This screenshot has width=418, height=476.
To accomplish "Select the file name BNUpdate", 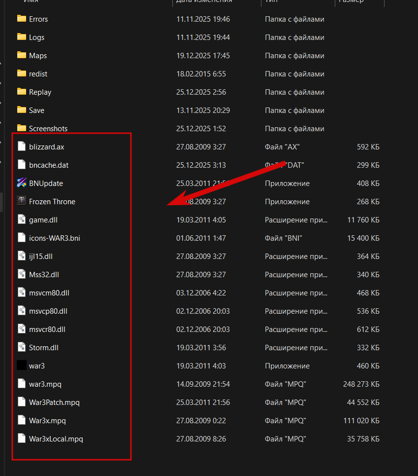I will [46, 183].
